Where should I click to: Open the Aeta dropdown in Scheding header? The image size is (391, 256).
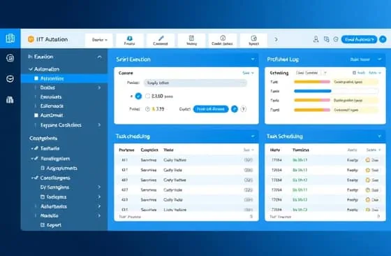[x=375, y=73]
